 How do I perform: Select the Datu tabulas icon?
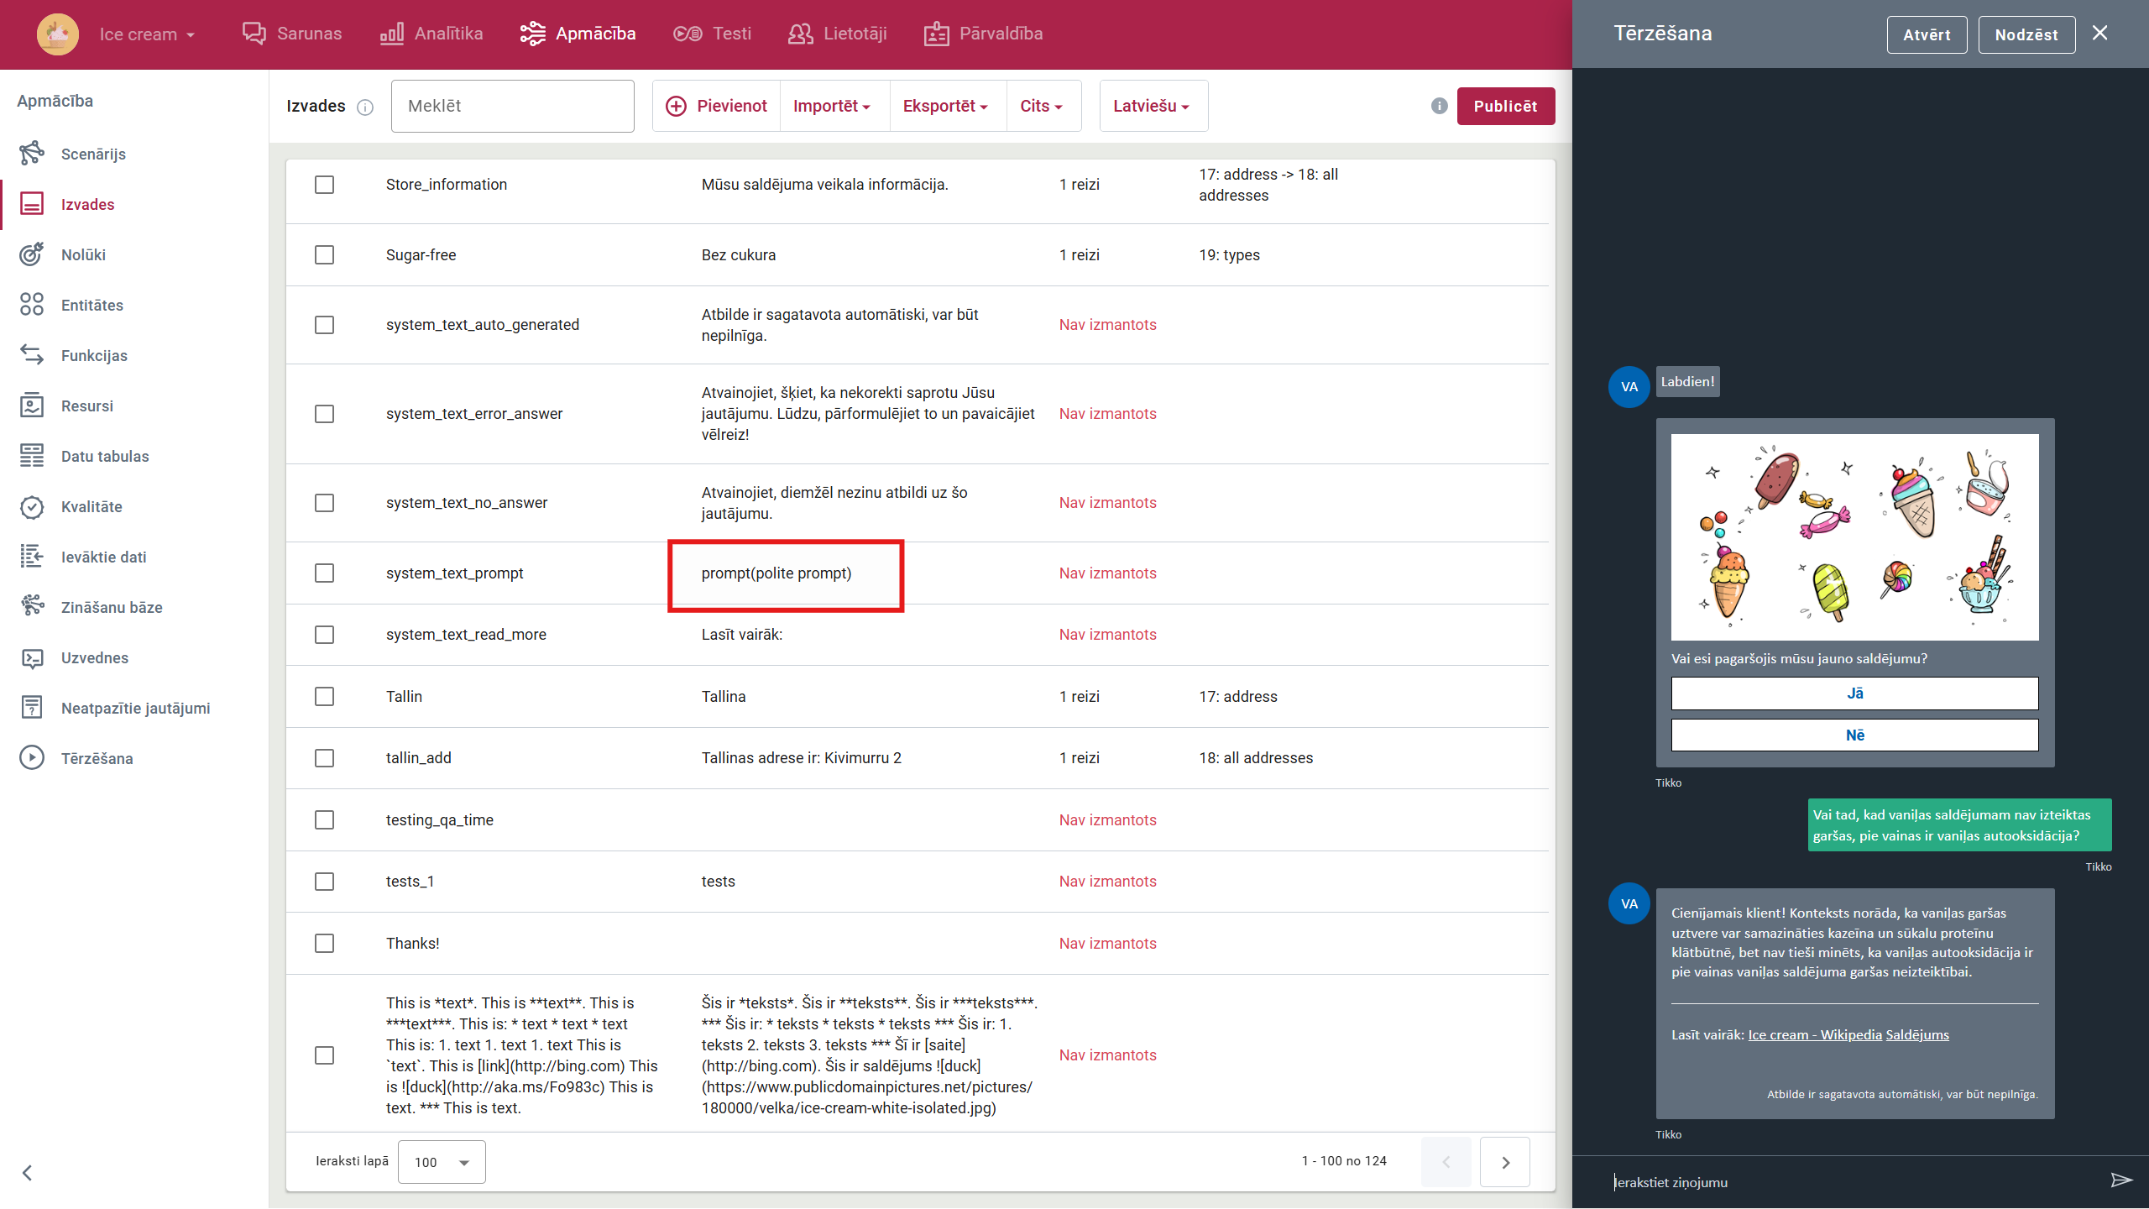tap(32, 456)
